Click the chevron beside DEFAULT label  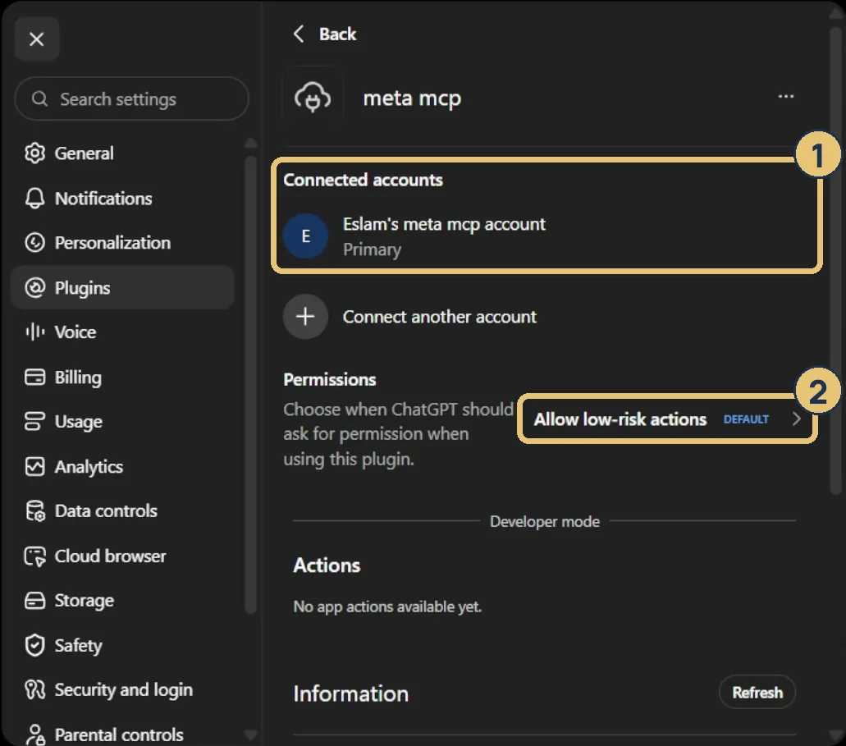coord(797,419)
